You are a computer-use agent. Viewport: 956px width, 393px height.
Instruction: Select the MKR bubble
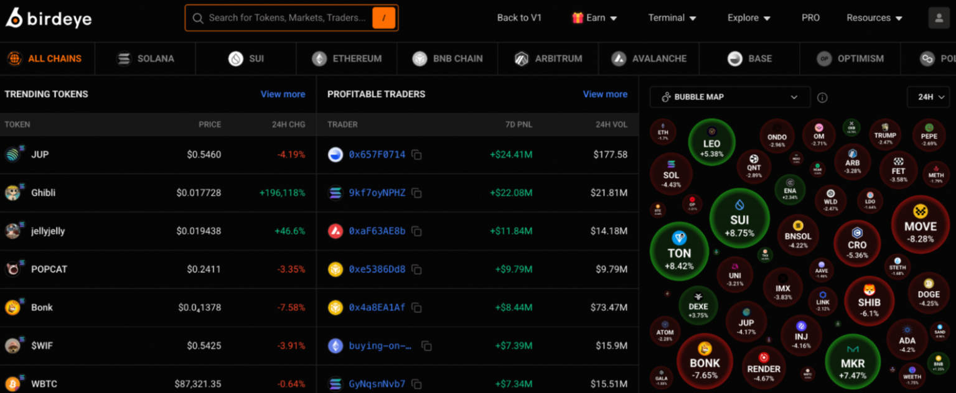[x=853, y=362]
